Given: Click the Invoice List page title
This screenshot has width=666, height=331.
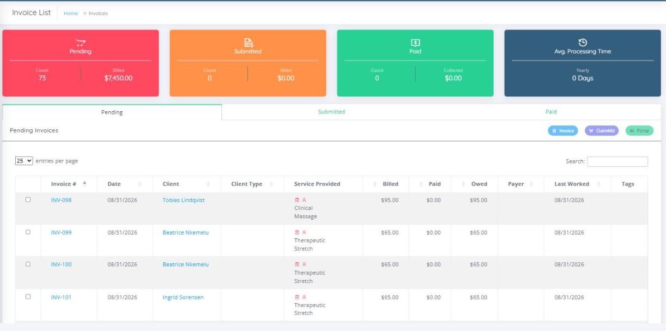Looking at the screenshot, I should coord(32,13).
